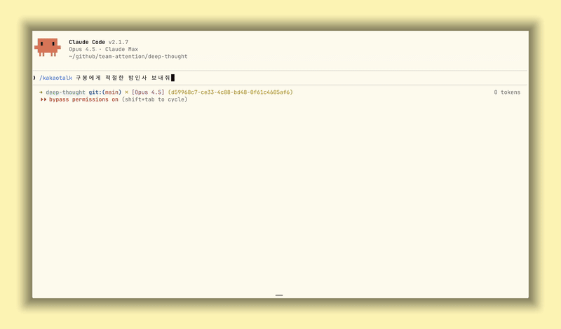Click the /kakaotalk slash command
561x329 pixels.
pos(55,78)
